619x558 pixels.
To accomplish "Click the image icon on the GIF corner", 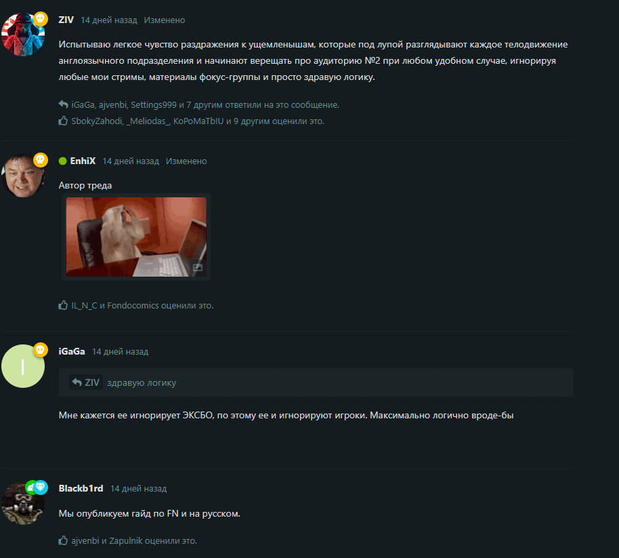I will coord(198,268).
